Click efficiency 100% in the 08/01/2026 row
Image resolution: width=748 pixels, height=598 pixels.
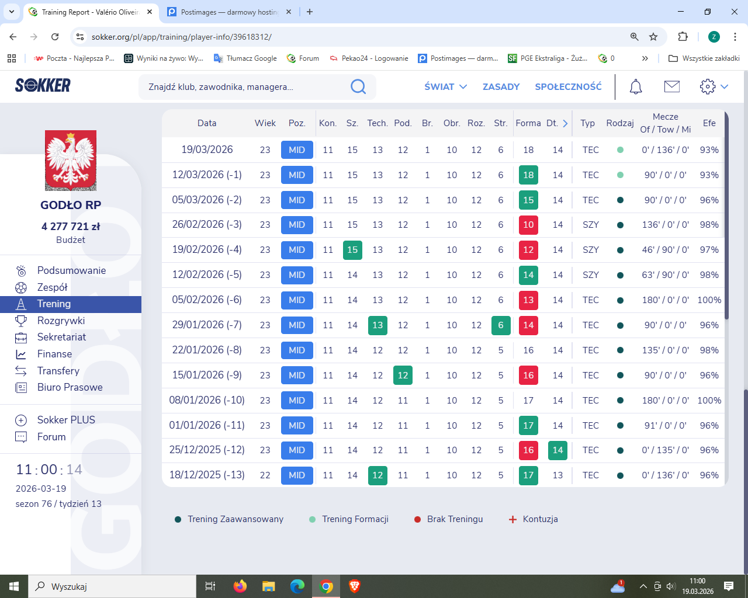[x=709, y=401]
